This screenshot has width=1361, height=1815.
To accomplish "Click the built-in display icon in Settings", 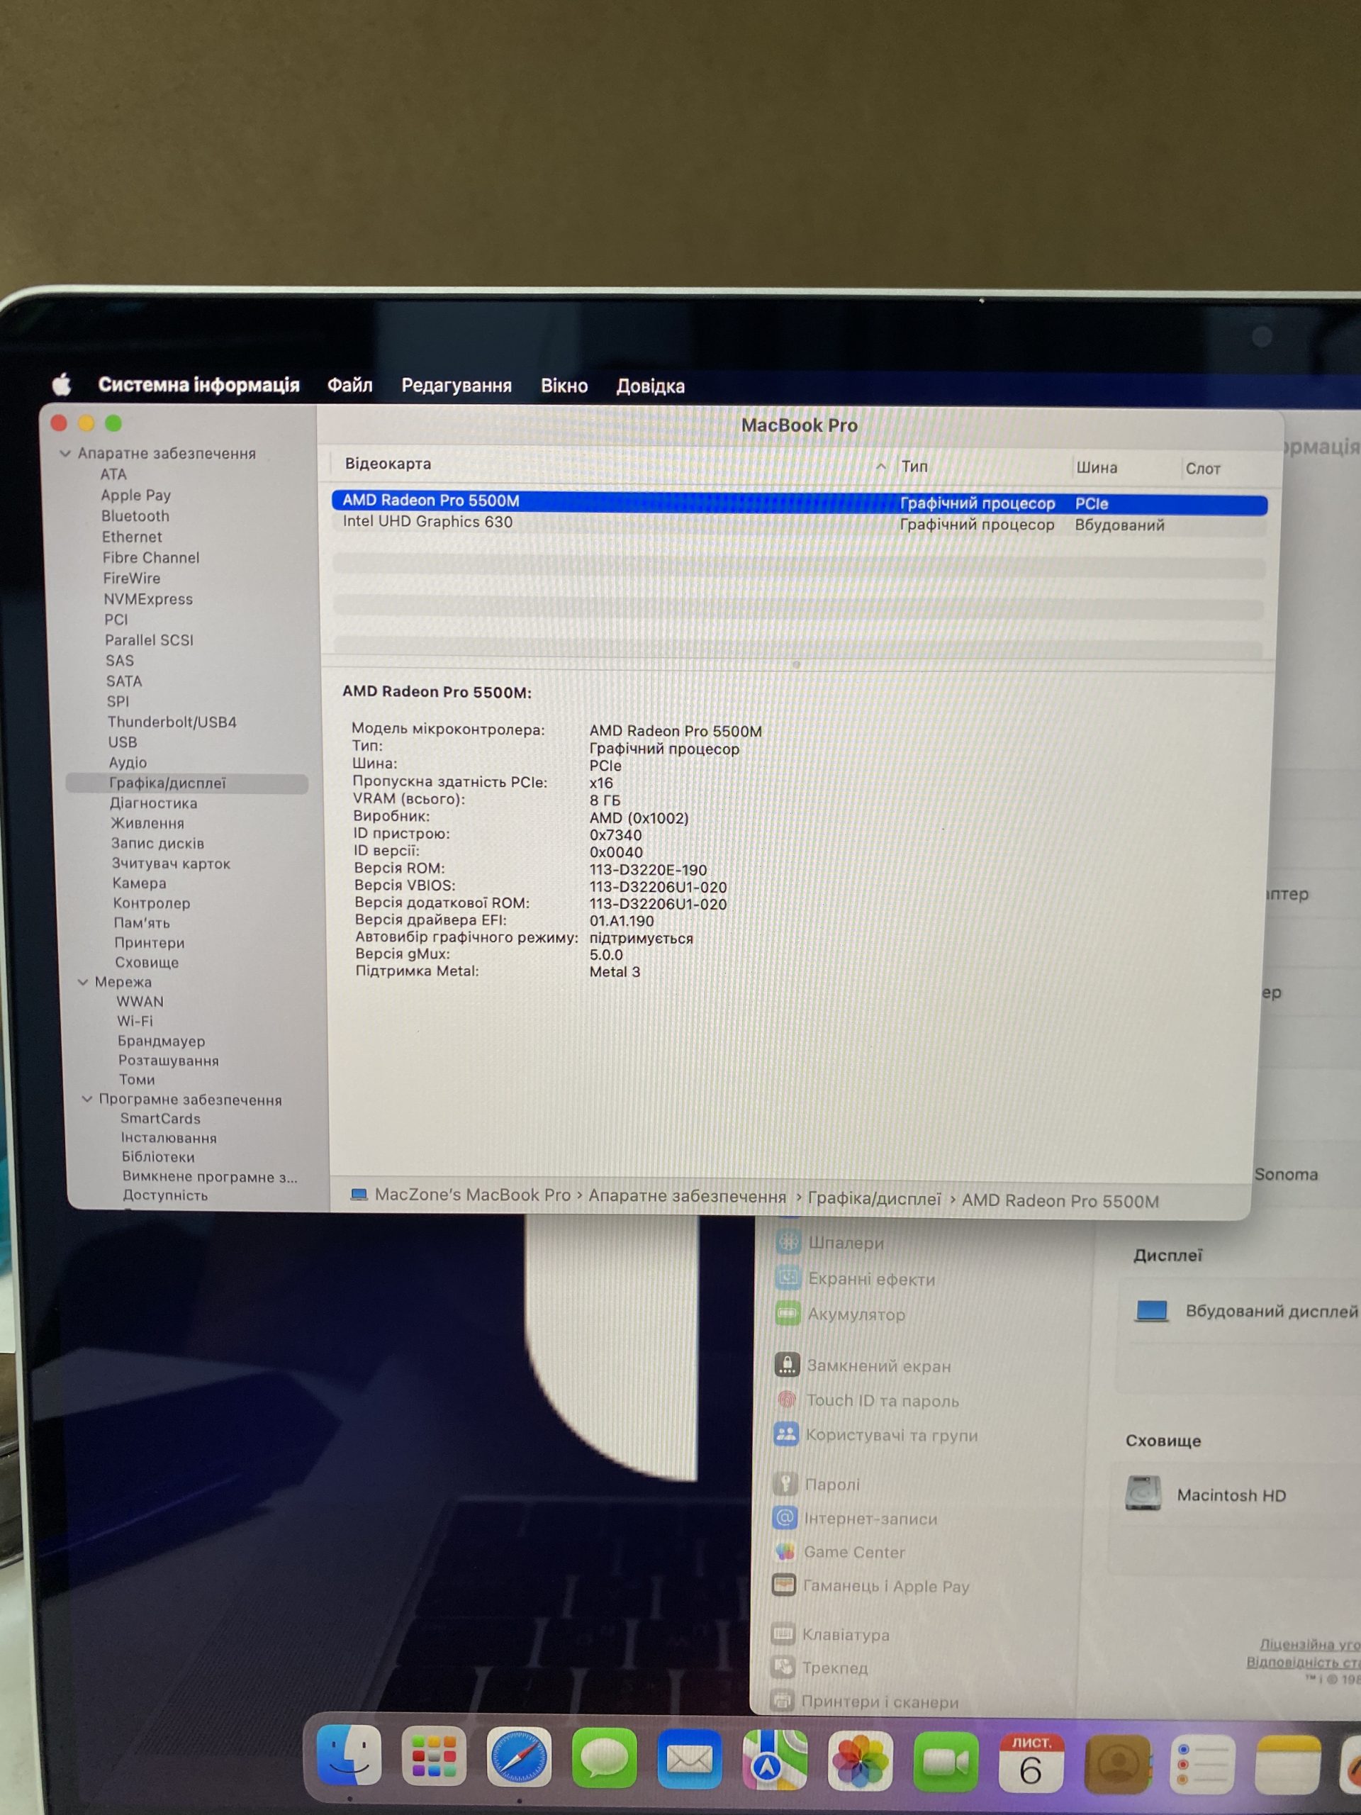I will point(1151,1310).
